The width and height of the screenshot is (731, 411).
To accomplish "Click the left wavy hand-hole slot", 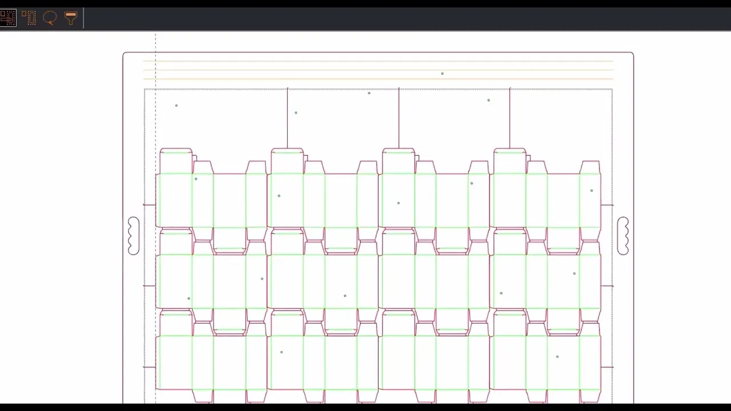I will click(x=133, y=236).
